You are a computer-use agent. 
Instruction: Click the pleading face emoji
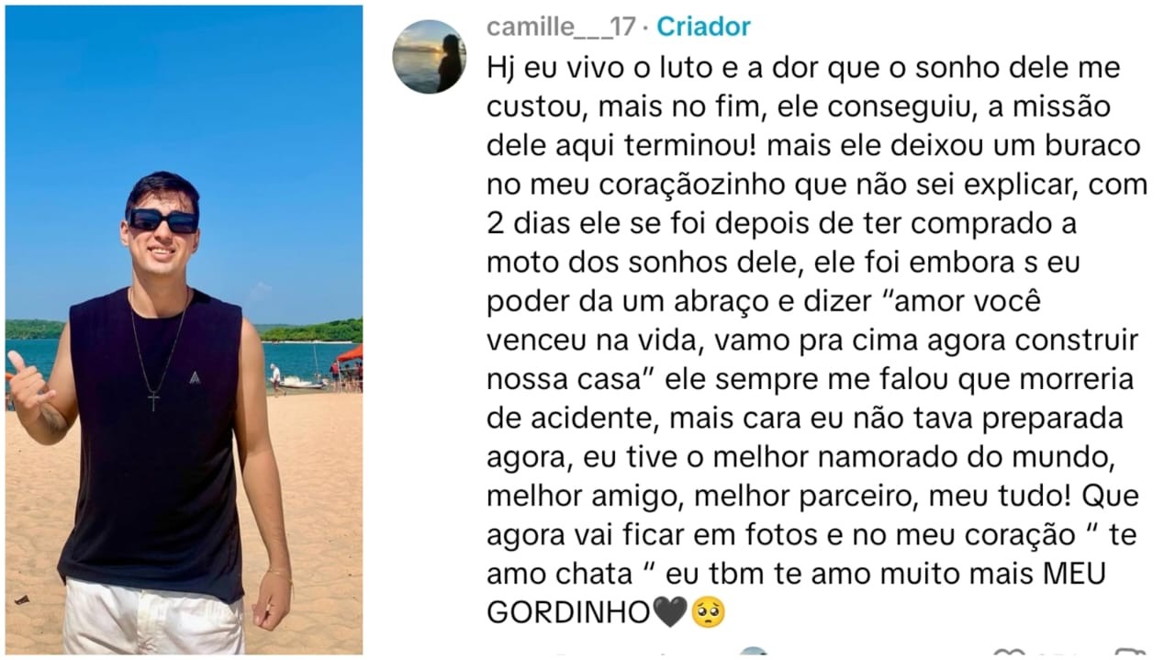point(707,612)
